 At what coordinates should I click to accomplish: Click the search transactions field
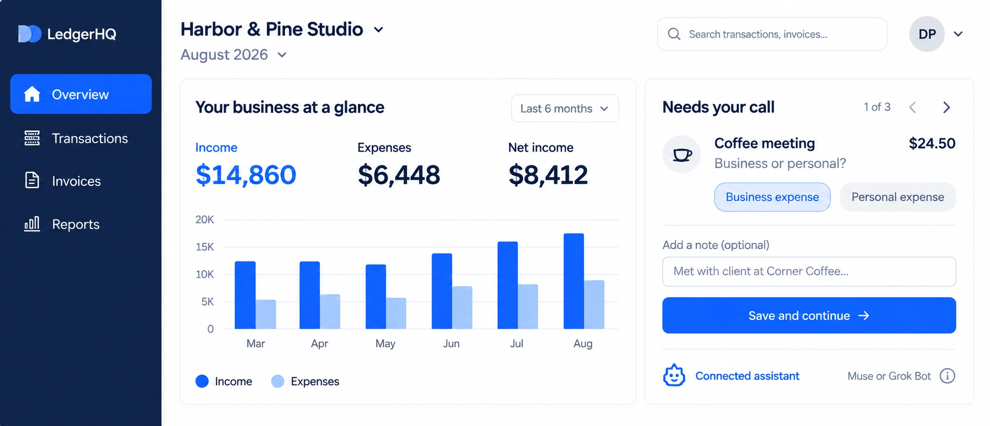(772, 34)
